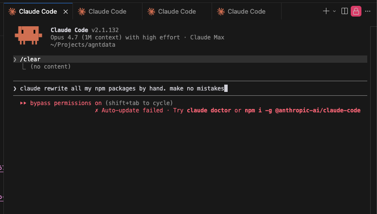Click the prompt chevron beside /clear
The width and height of the screenshot is (377, 214).
[15, 59]
